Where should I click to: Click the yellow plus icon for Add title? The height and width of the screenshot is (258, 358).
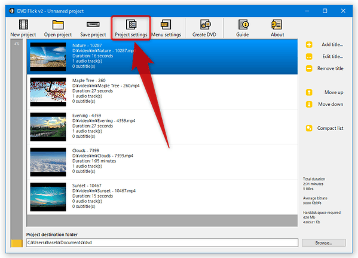point(309,45)
